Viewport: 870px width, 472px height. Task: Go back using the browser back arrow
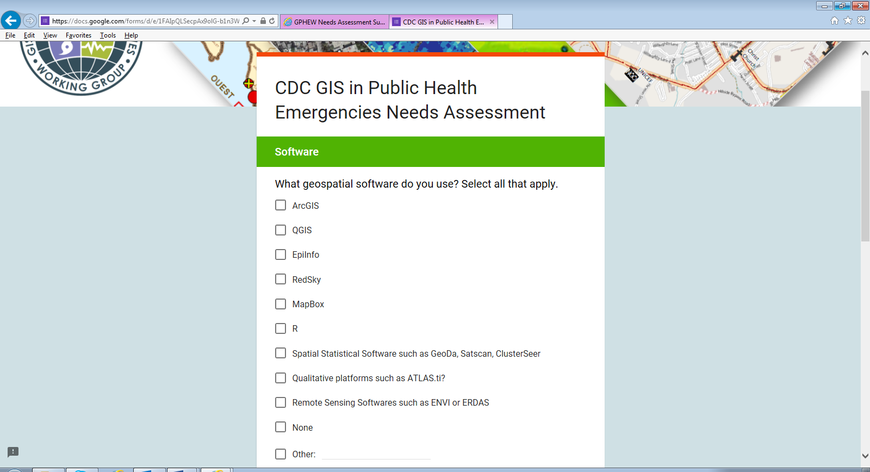pos(11,21)
